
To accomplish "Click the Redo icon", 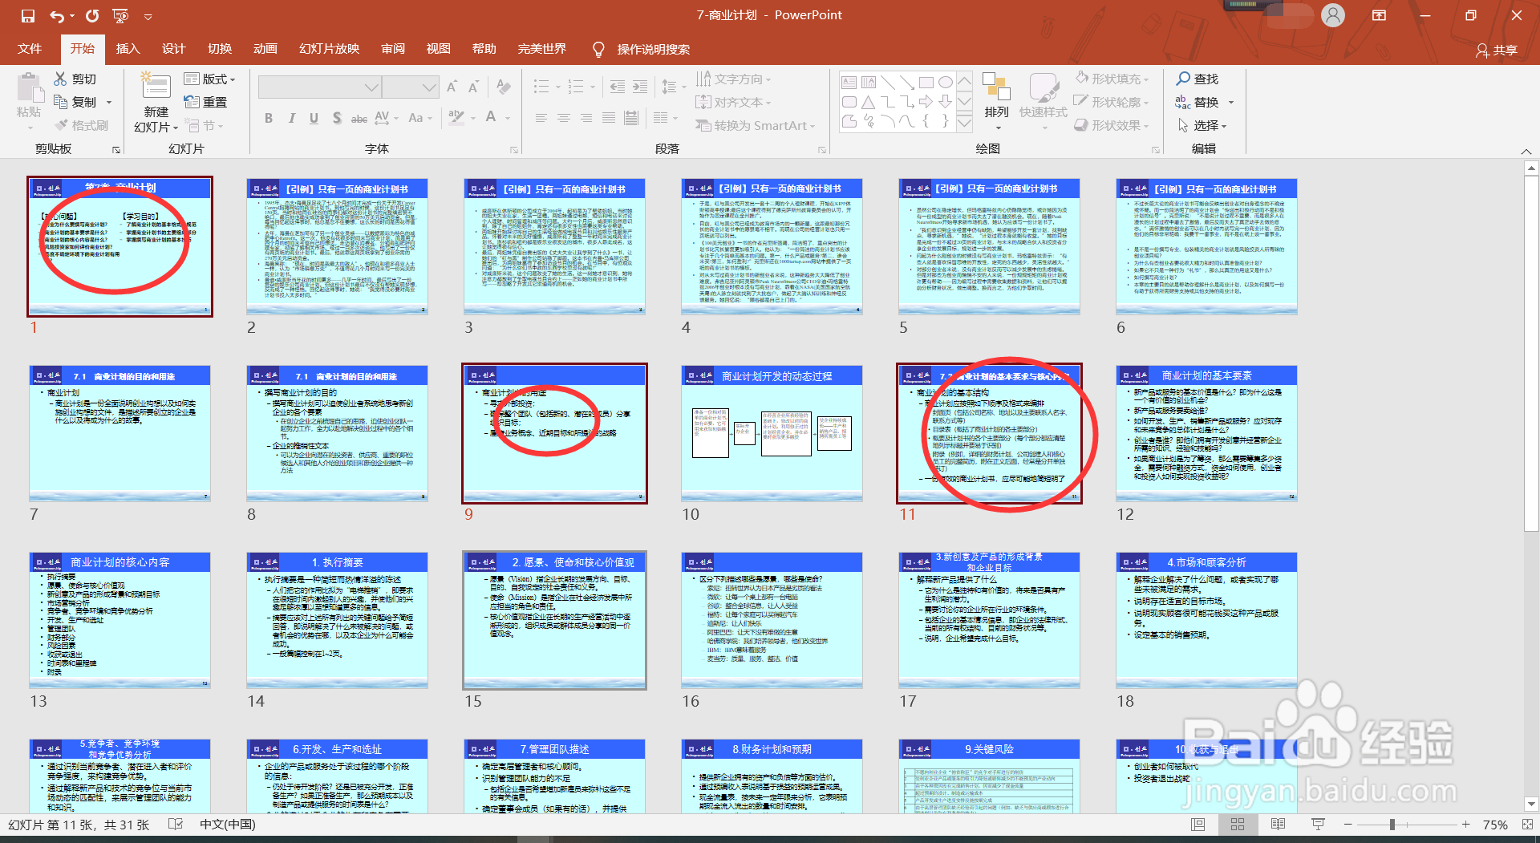I will (x=92, y=15).
